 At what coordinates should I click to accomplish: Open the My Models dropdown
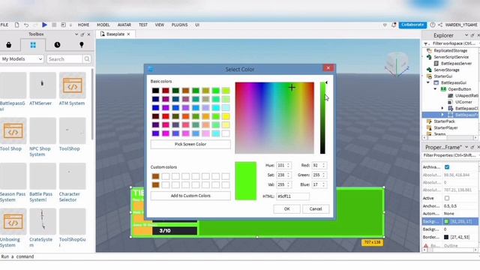click(x=22, y=58)
